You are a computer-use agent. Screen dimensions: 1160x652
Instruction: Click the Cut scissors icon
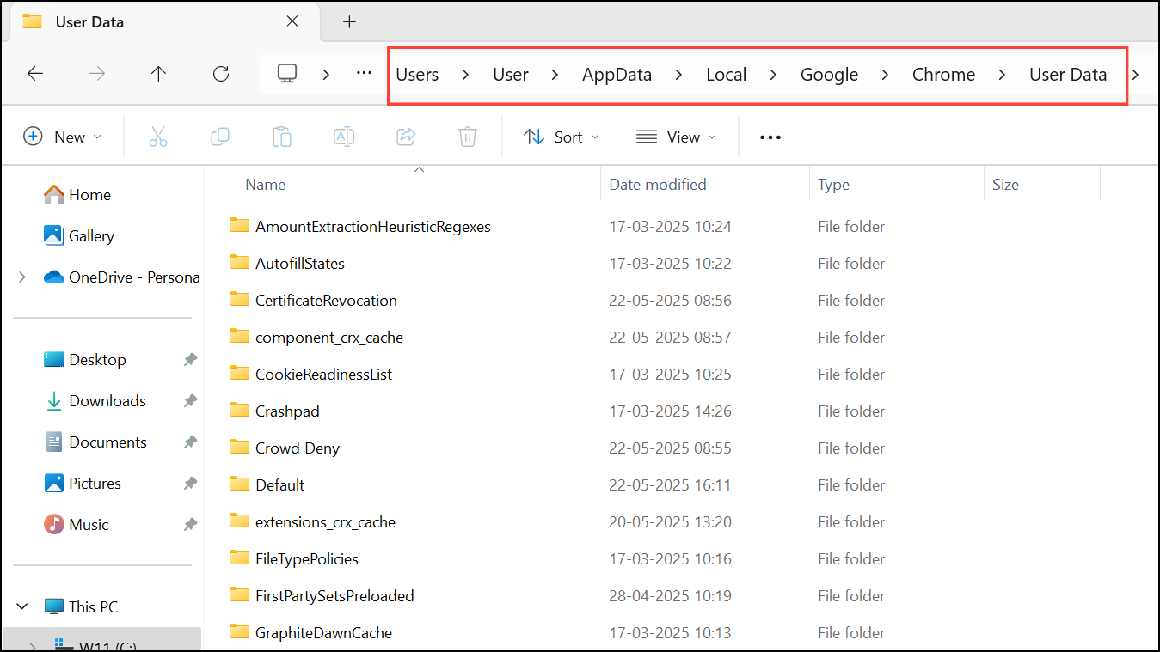click(x=158, y=137)
